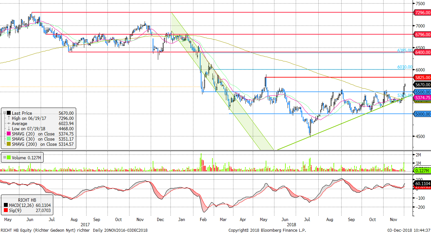Click the '2018' year label on time axis
Viewport: 431px width, 233px height.
292,224
